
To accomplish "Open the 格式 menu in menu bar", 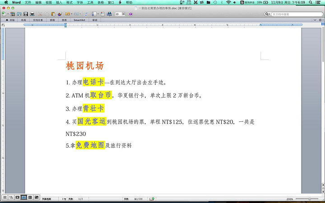I will click(69, 2).
